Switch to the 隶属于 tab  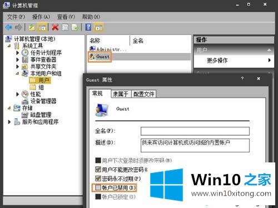[121, 94]
